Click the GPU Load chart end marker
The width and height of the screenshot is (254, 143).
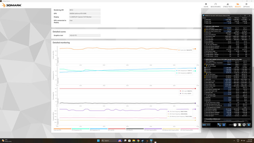coord(195,89)
